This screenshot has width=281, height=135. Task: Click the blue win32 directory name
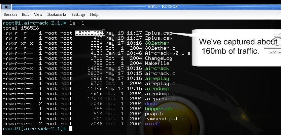point(152,124)
